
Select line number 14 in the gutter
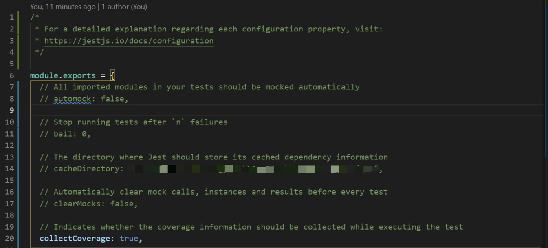[x=10, y=168]
